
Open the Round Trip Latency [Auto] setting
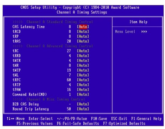pyautogui.click(x=83, y=109)
